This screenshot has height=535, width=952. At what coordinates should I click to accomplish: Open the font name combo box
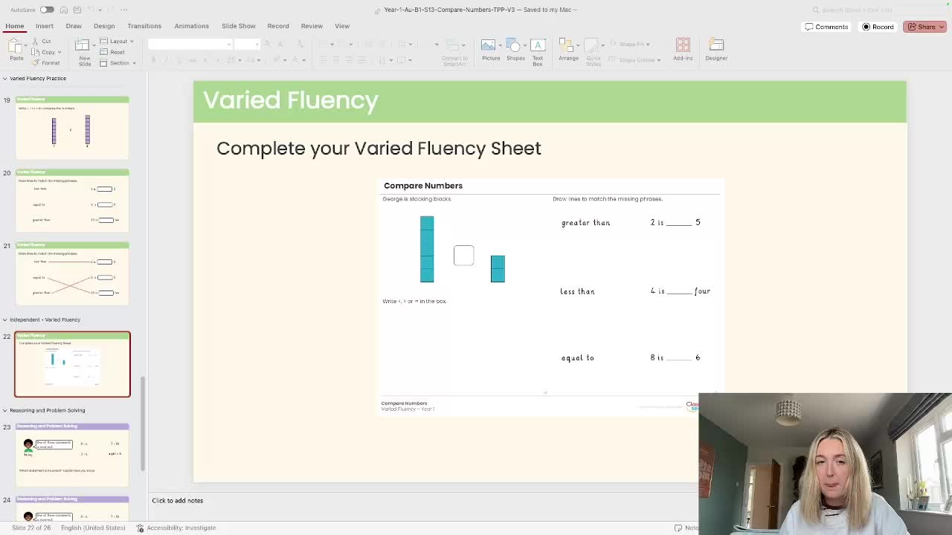pos(190,45)
